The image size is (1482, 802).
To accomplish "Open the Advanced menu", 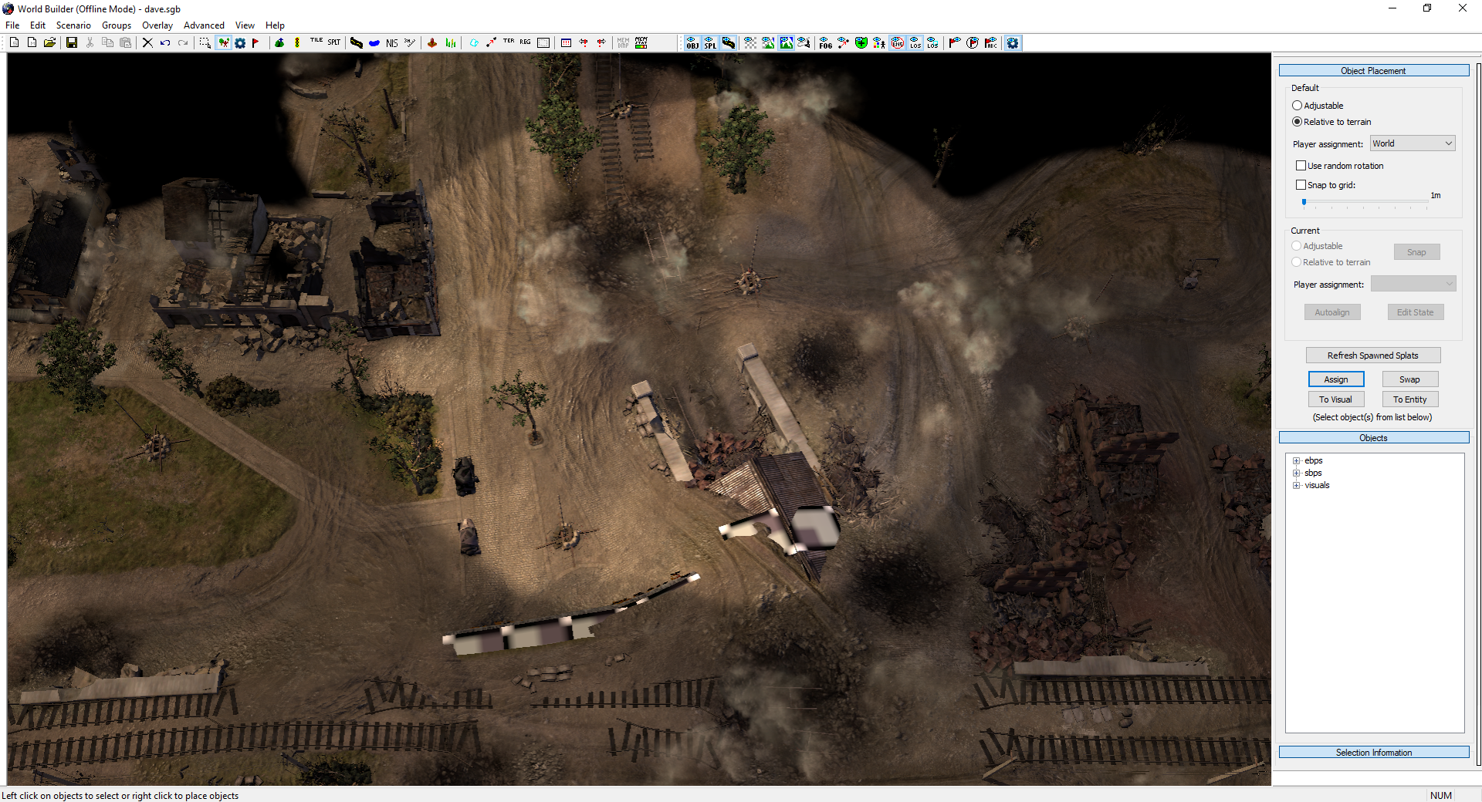I will (204, 25).
